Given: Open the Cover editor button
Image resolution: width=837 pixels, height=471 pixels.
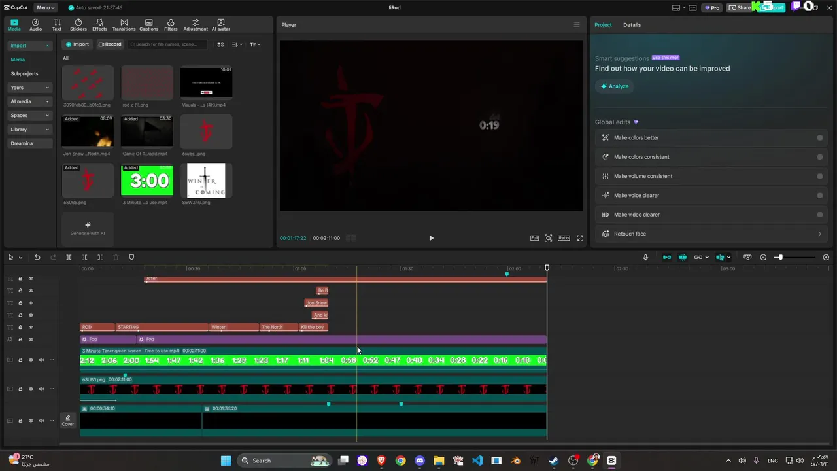Looking at the screenshot, I should coord(68,421).
